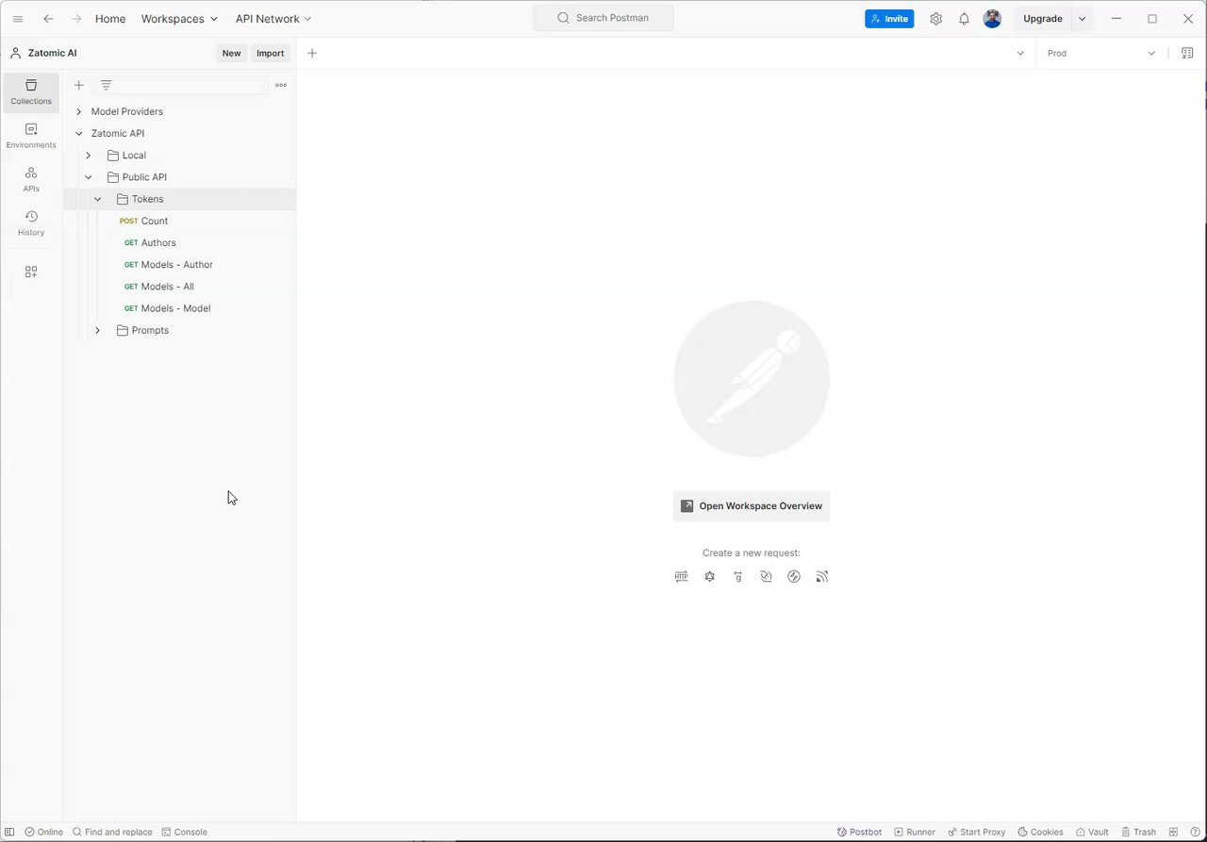Screen dimensions: 1207x842
Task: Click Start Proxy in the status bar
Action: 976,832
